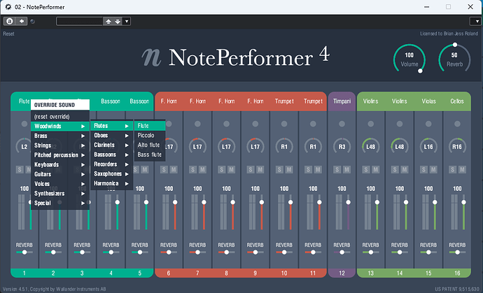Click the R16 pan knob on Cellos channel
483x293 pixels.
point(457,147)
